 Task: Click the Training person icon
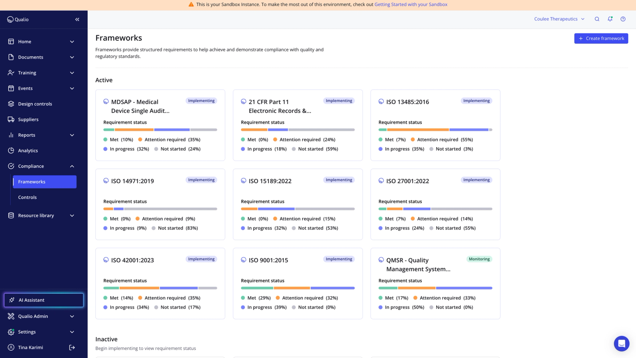(11, 73)
